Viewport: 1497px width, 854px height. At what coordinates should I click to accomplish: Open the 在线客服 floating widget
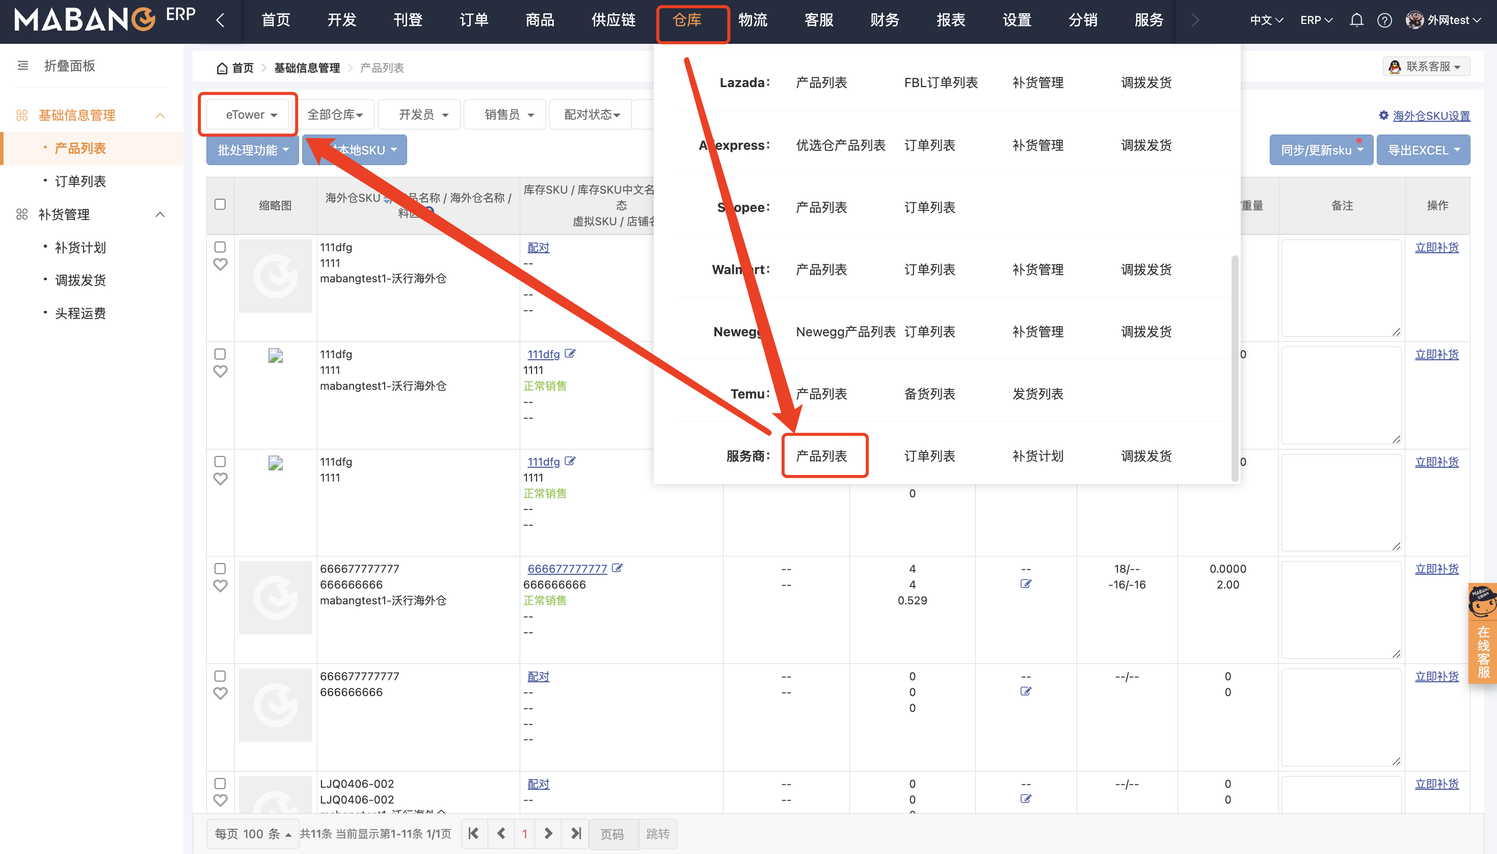tap(1482, 633)
